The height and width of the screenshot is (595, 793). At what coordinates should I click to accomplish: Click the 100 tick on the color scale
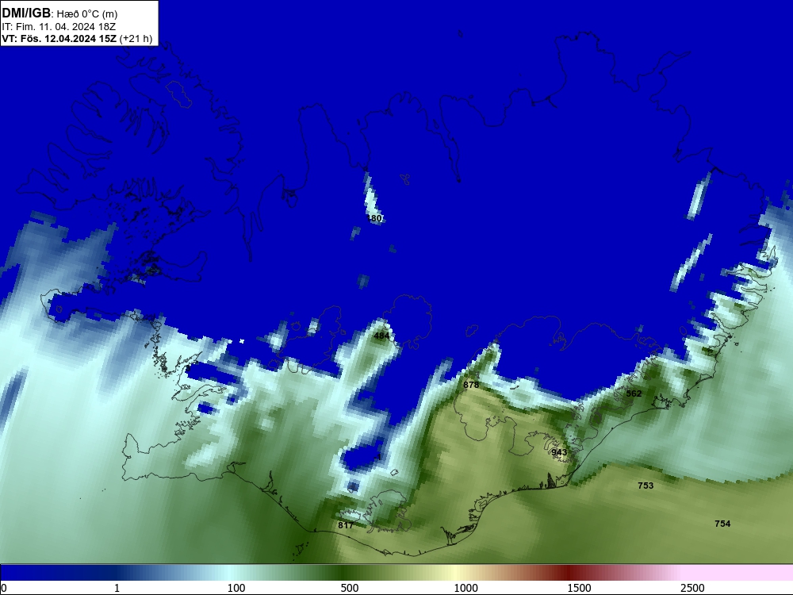[236, 587]
